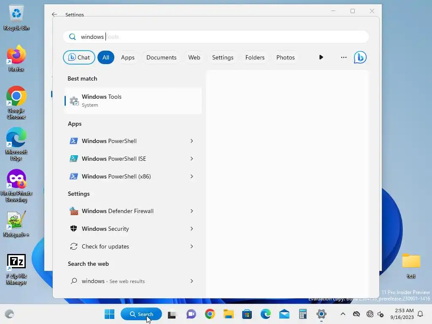
Task: Open Calculator from the taskbar
Action: [x=303, y=314]
